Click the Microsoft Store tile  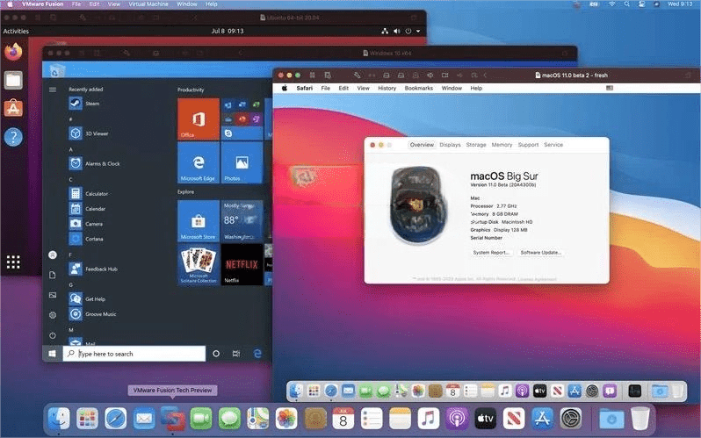[199, 221]
